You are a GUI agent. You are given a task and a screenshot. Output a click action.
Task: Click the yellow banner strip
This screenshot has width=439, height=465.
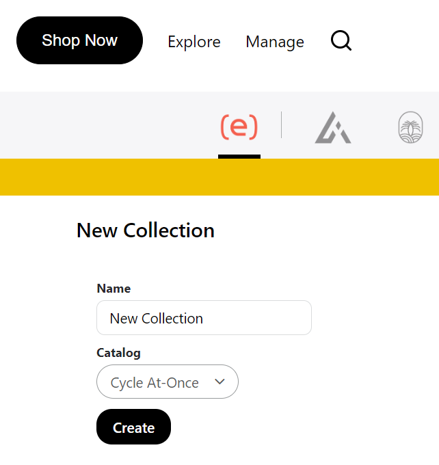click(x=219, y=177)
